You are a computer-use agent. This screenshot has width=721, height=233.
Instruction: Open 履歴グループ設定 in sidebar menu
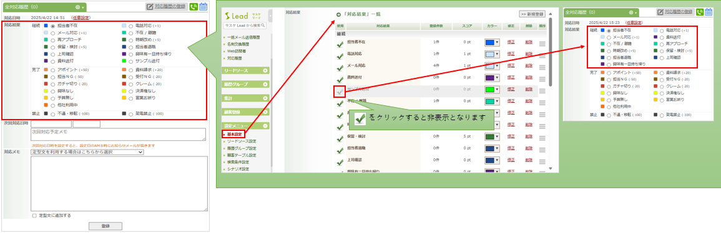tap(242, 148)
